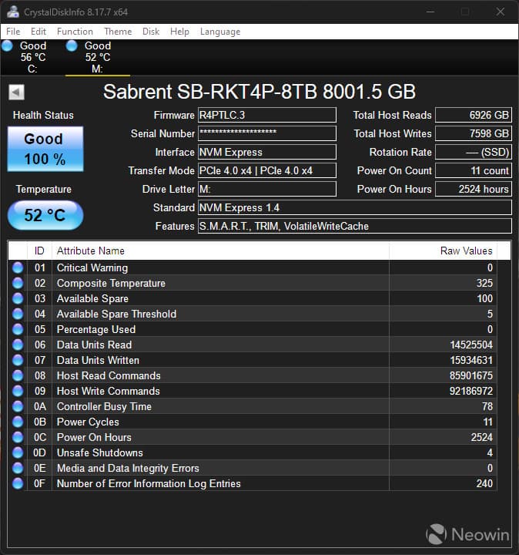
Task: Click the Transfer Mode PCIe 4.0 x4 field
Action: (x=267, y=170)
